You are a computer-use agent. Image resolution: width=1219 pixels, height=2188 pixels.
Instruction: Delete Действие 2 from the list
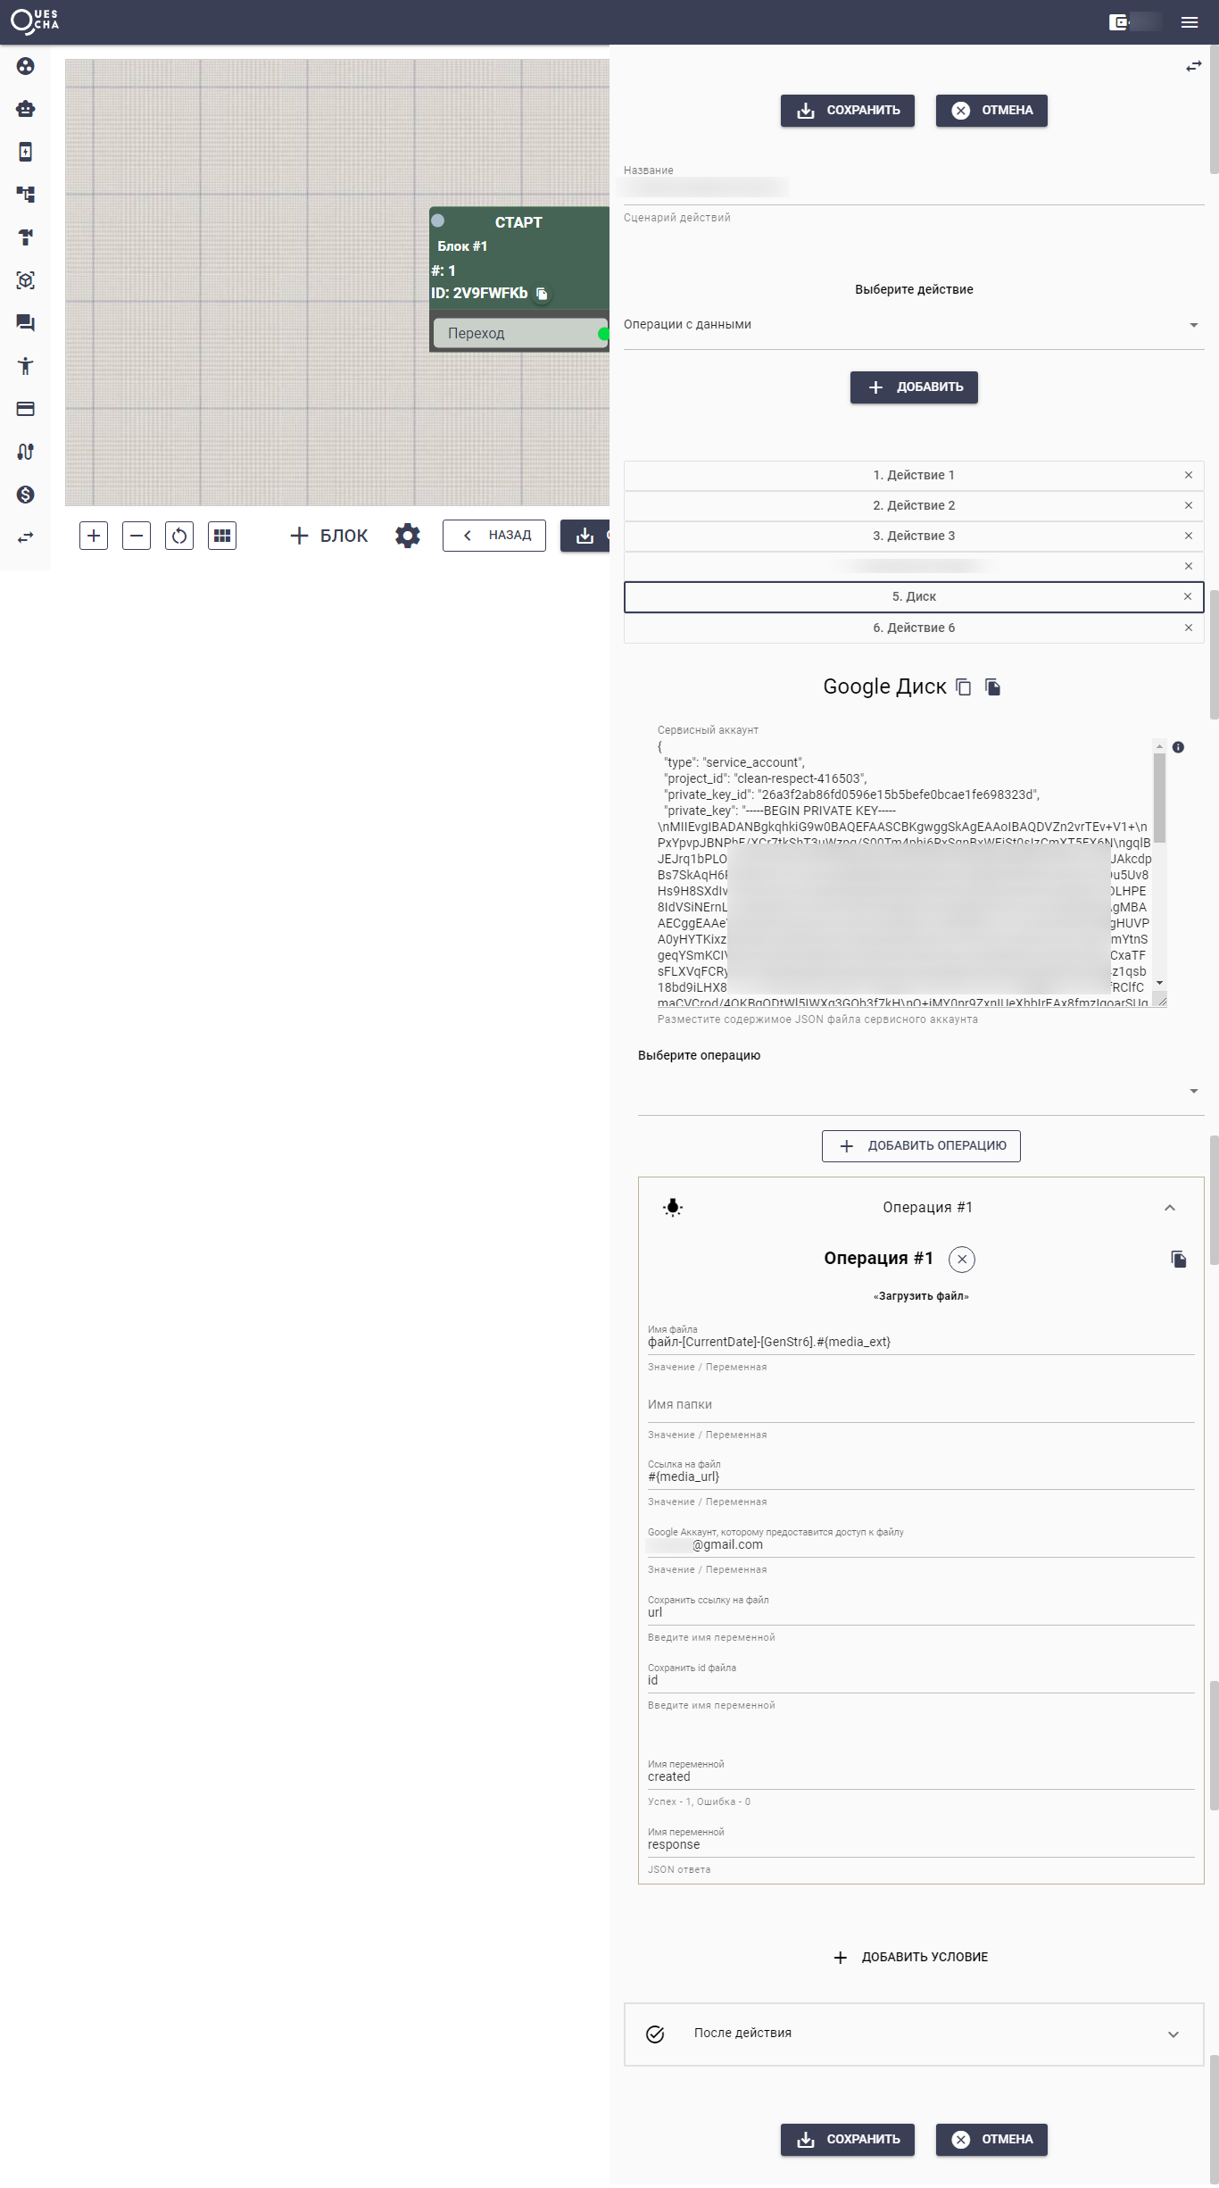click(1188, 505)
